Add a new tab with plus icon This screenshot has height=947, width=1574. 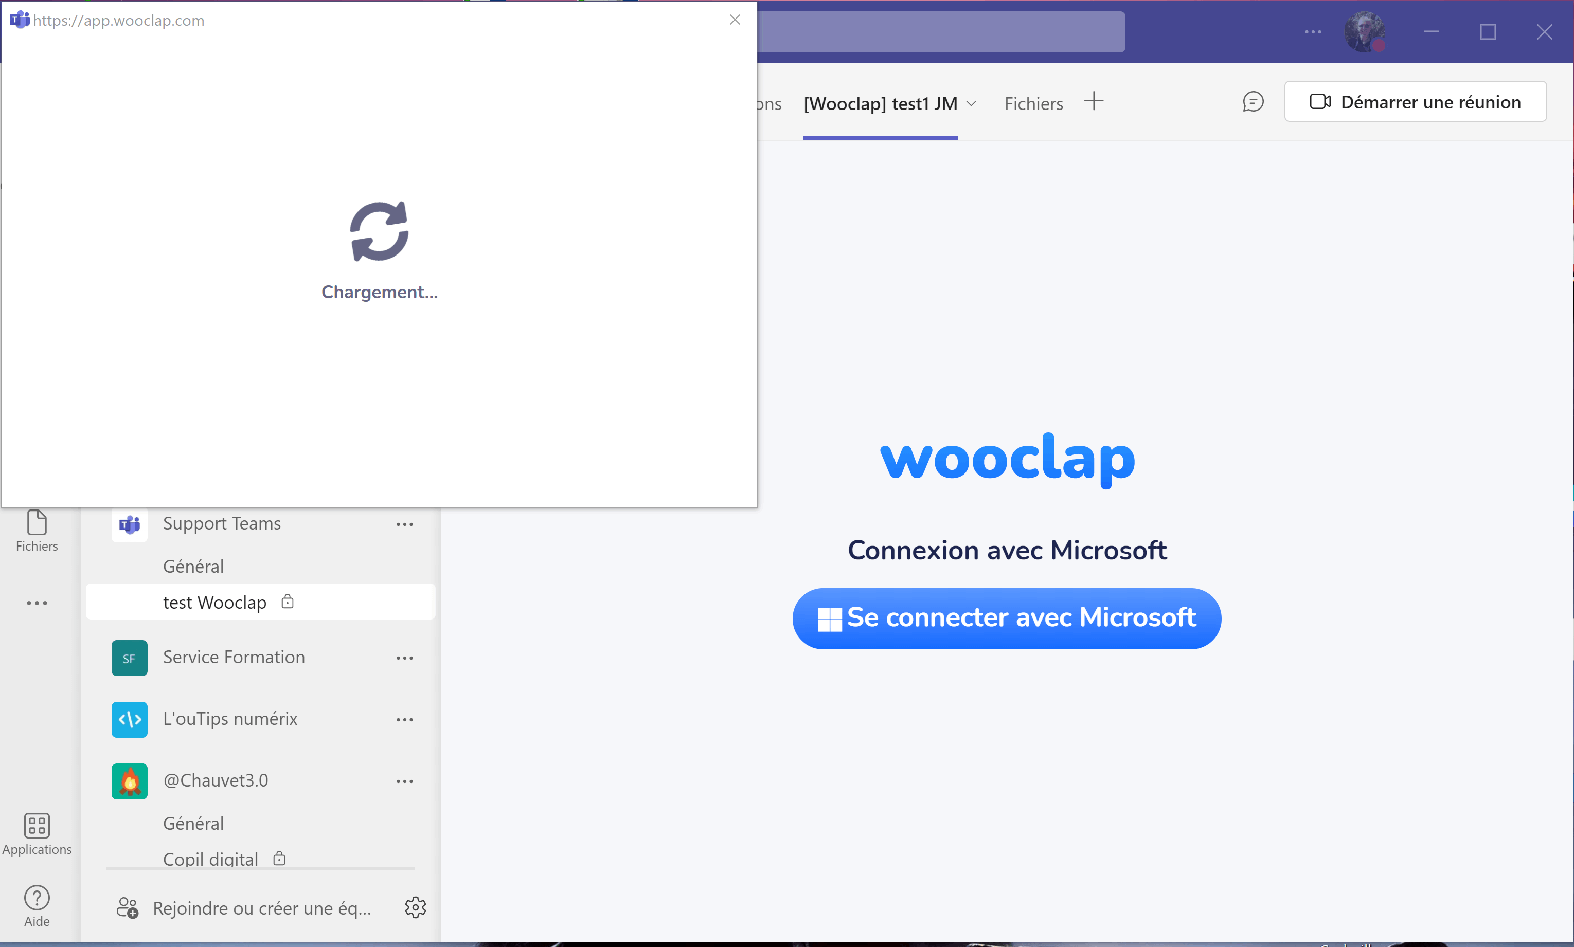(x=1094, y=101)
